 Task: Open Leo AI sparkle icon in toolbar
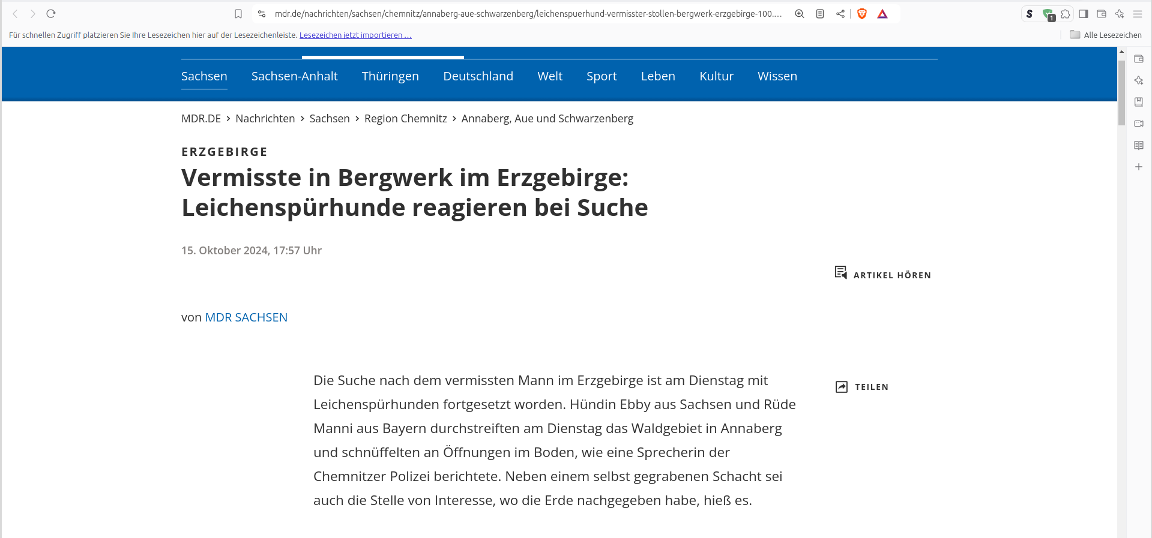pos(1120,14)
